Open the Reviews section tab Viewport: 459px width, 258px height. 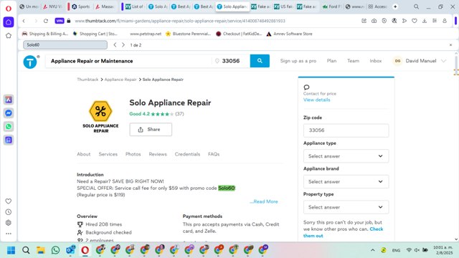158,154
